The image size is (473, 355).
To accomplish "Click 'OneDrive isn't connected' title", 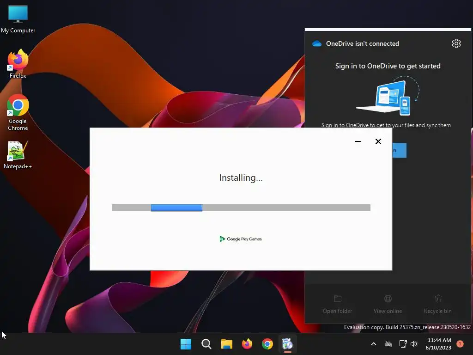I will click(362, 43).
